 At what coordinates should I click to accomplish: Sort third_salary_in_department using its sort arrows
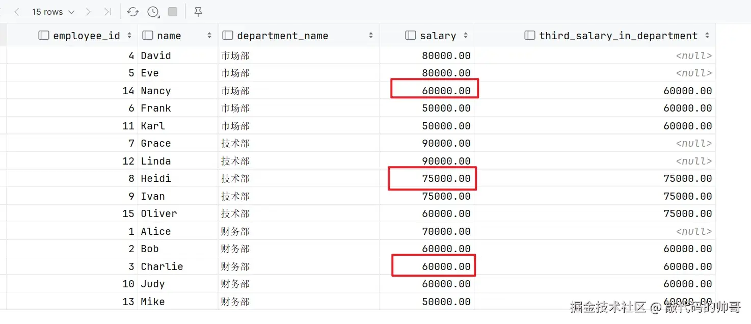707,36
